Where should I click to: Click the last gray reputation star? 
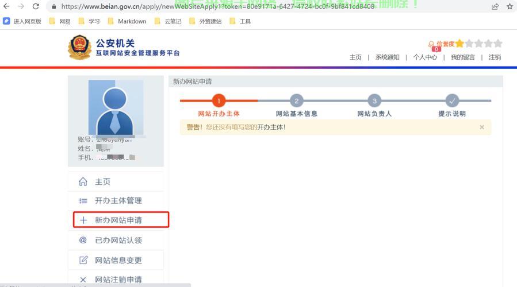[x=498, y=44]
